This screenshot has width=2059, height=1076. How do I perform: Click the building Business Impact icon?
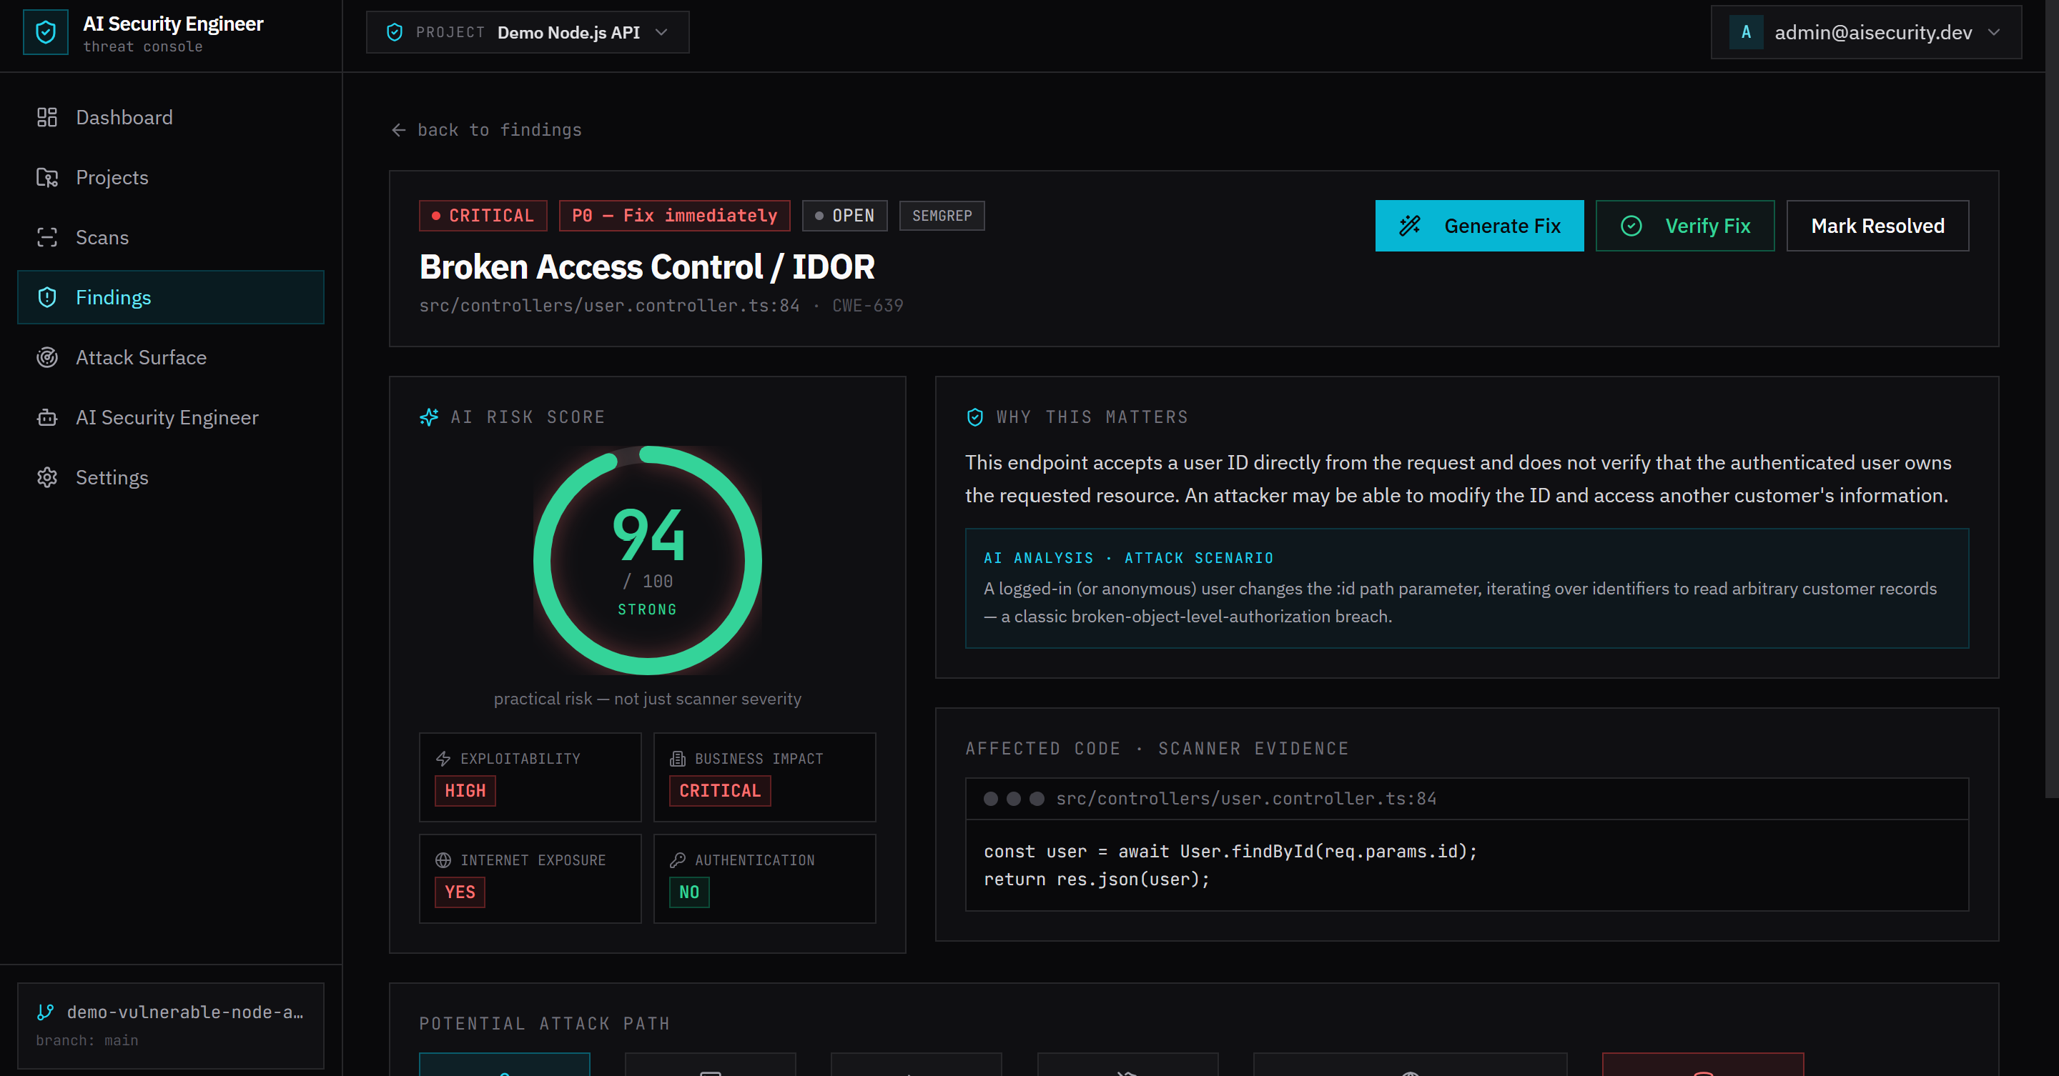678,758
